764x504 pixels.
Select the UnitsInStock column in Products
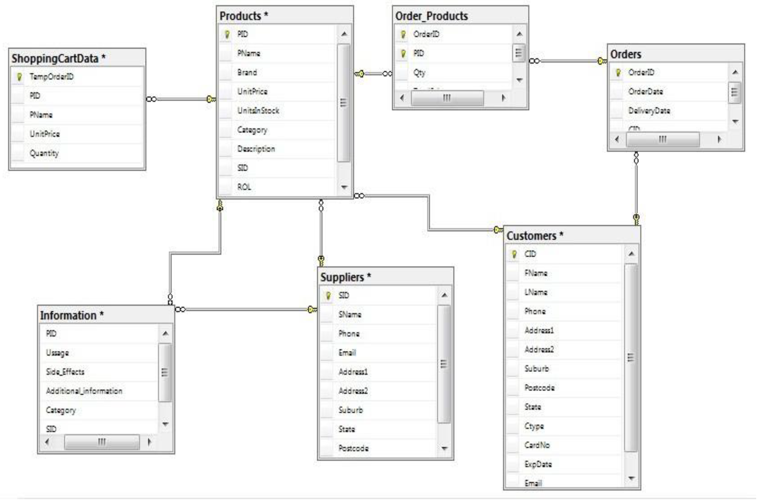click(x=258, y=111)
